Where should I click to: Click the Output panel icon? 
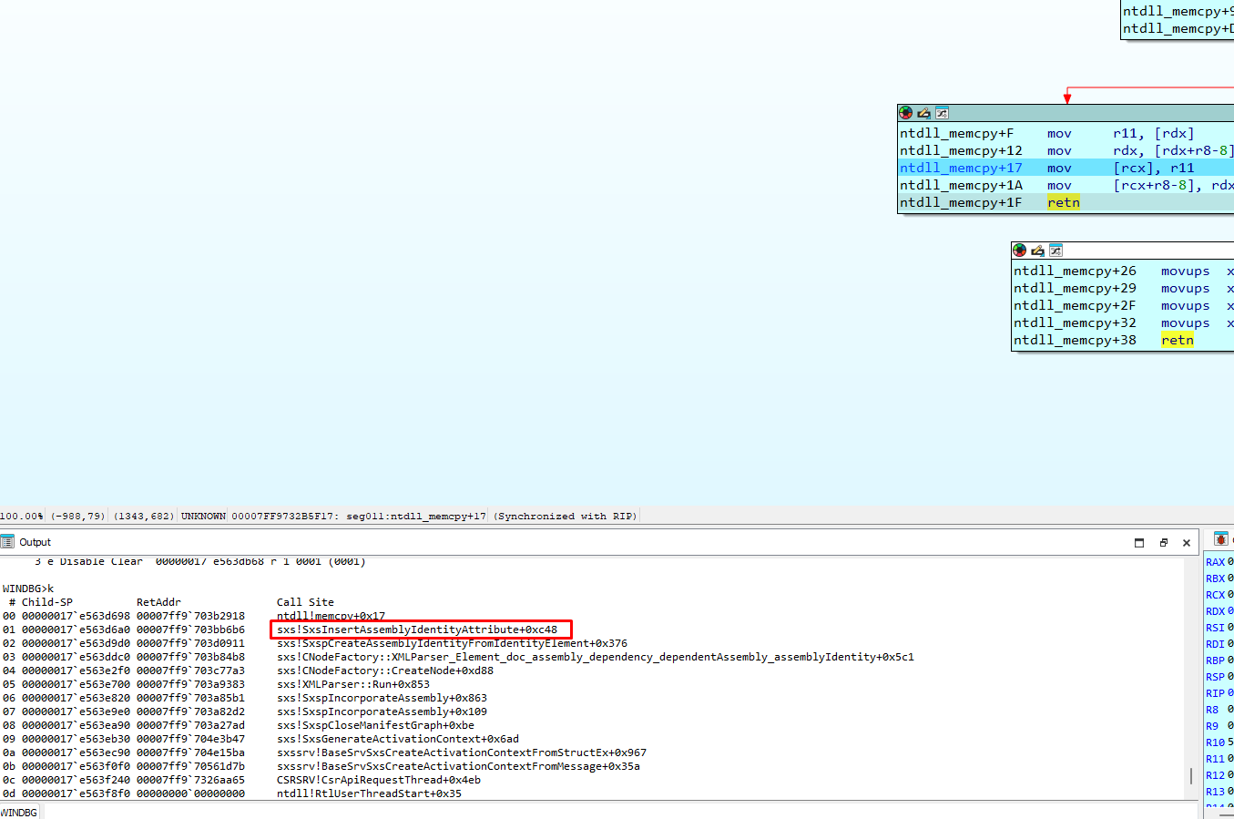click(x=8, y=542)
